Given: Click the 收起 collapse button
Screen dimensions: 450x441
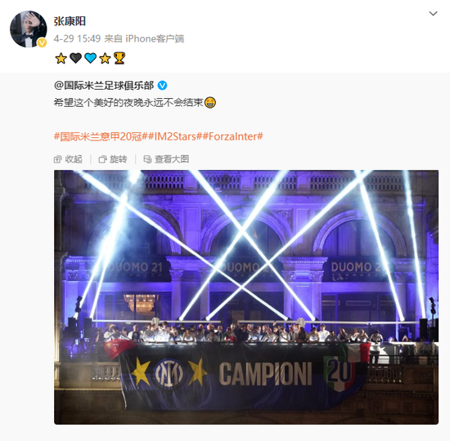Looking at the screenshot, I should pyautogui.click(x=68, y=159).
